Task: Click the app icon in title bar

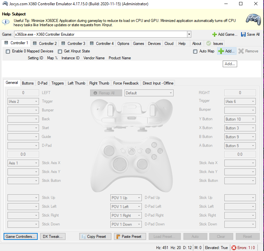Action: [5, 4]
